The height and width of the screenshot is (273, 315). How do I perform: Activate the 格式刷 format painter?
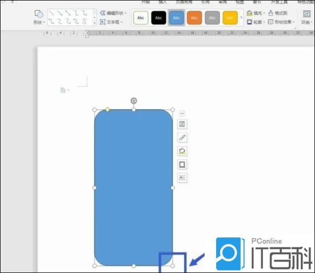(x=278, y=13)
